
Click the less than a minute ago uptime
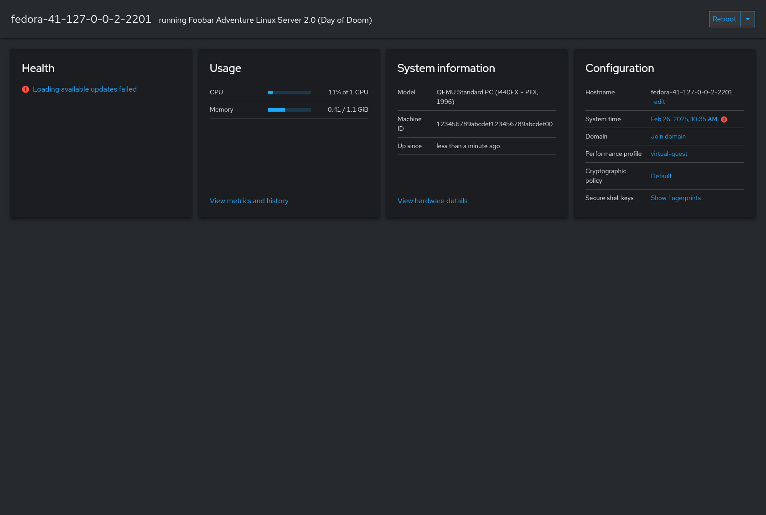pyautogui.click(x=468, y=146)
